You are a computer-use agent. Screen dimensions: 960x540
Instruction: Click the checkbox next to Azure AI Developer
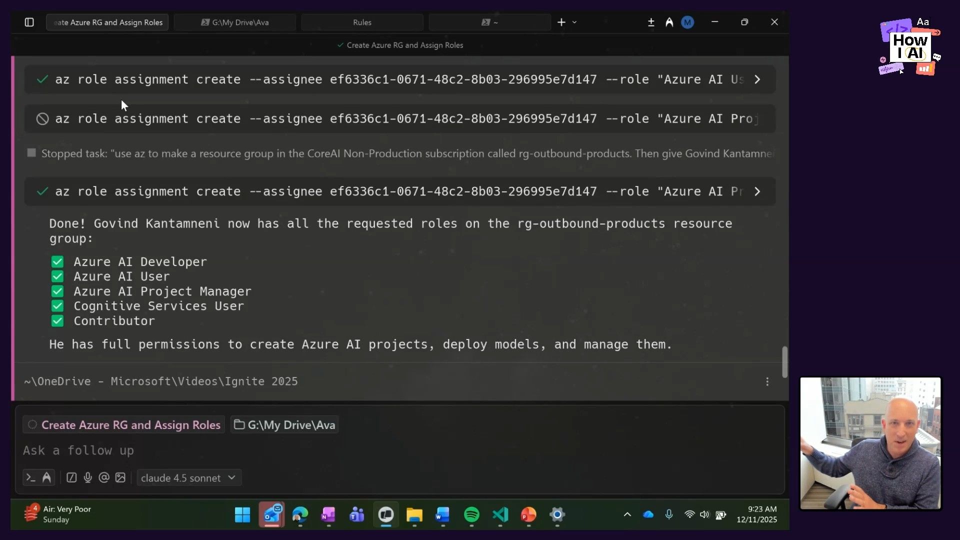pyautogui.click(x=57, y=262)
